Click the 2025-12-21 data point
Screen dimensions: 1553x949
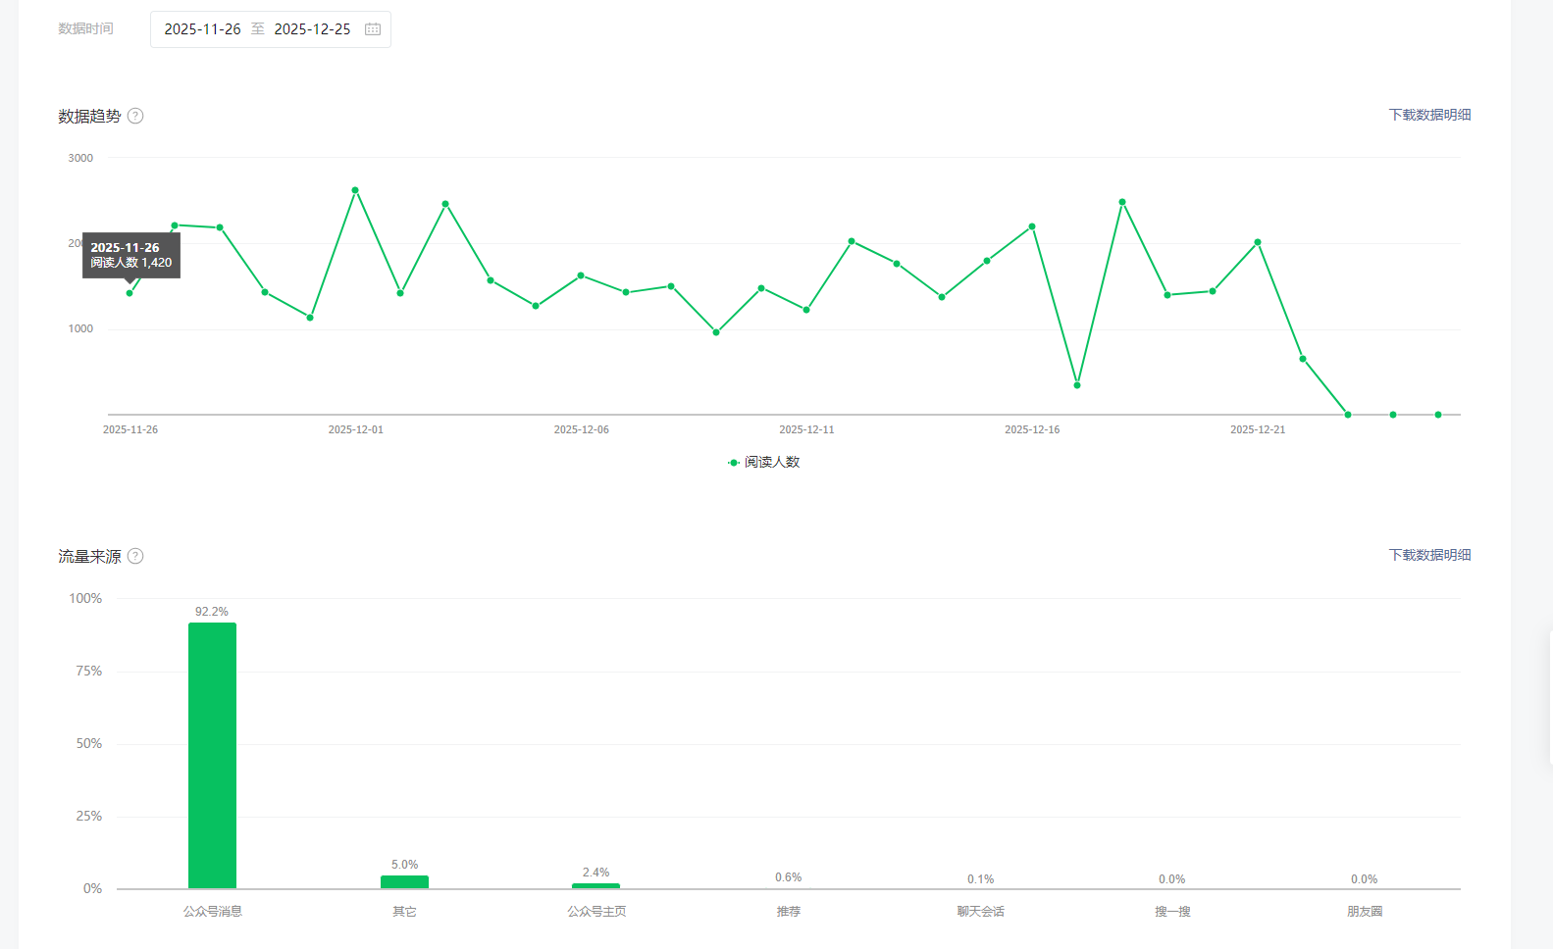1258,242
